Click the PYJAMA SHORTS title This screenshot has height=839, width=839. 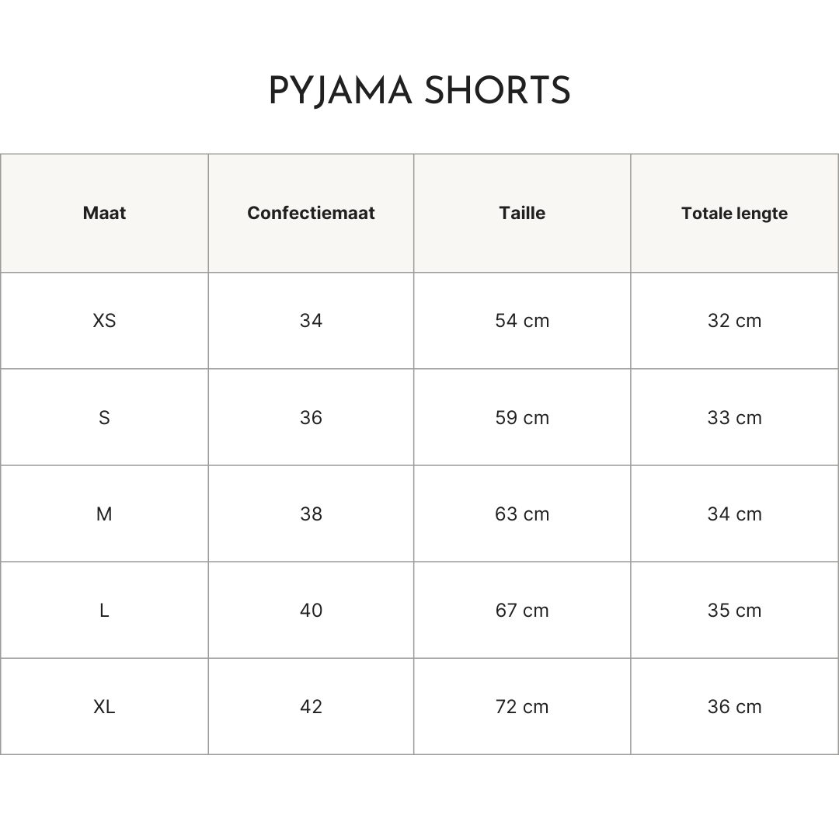click(x=419, y=92)
